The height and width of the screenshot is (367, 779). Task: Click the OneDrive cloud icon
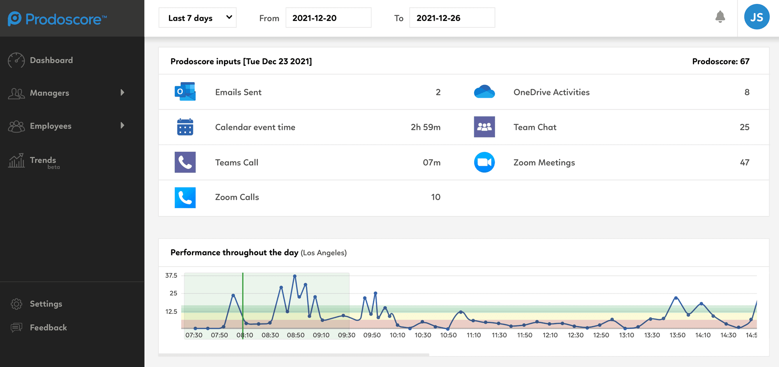485,92
